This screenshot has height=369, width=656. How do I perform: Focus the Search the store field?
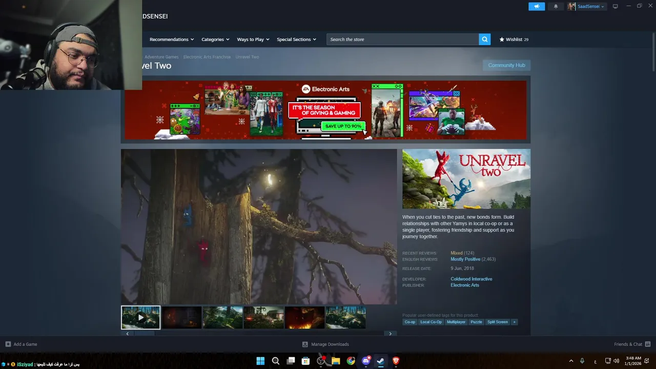point(403,39)
